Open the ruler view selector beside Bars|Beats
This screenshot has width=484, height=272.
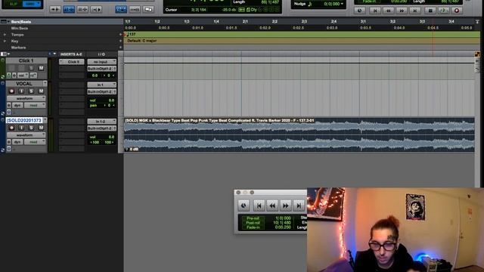click(5, 22)
